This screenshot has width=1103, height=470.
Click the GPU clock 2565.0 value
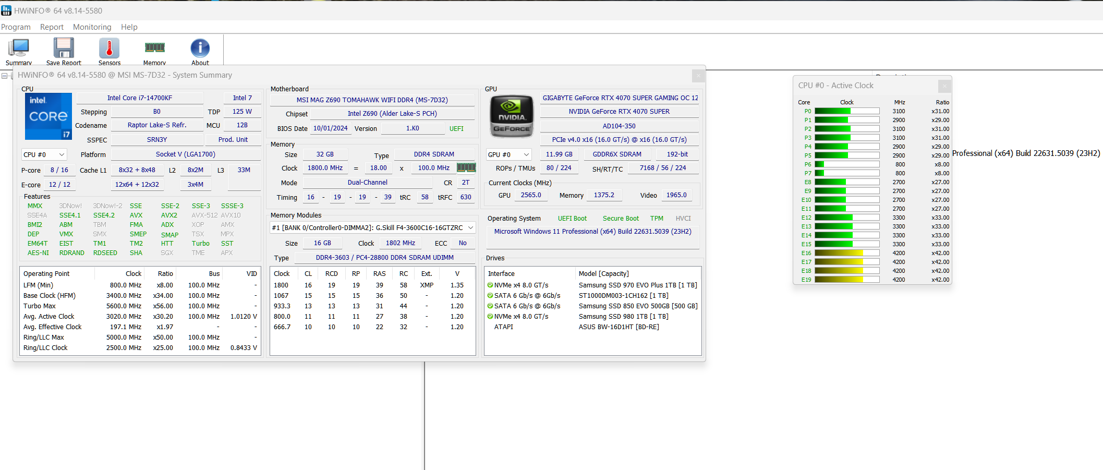531,195
